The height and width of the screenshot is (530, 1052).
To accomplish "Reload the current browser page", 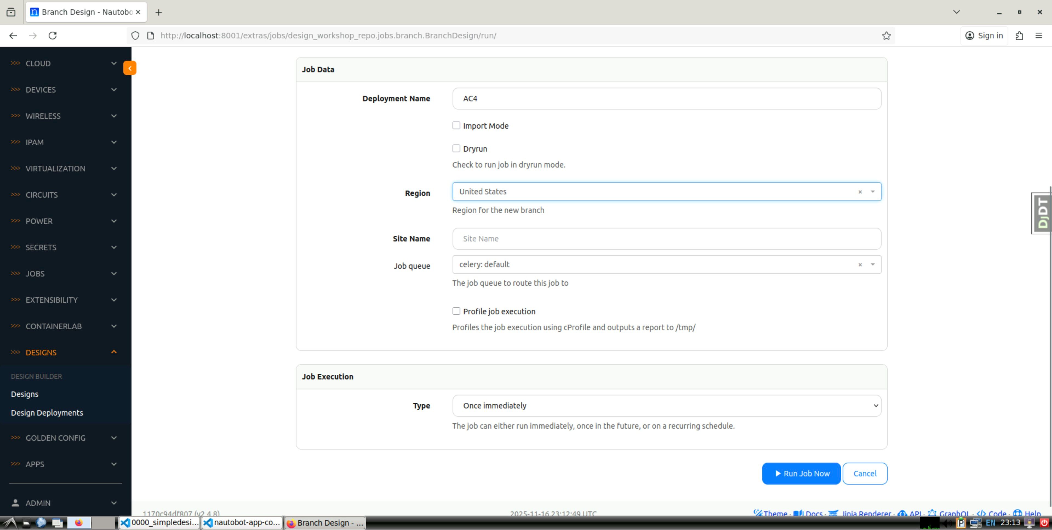I will [53, 36].
